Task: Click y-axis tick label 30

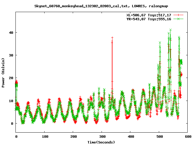Action: [11, 55]
